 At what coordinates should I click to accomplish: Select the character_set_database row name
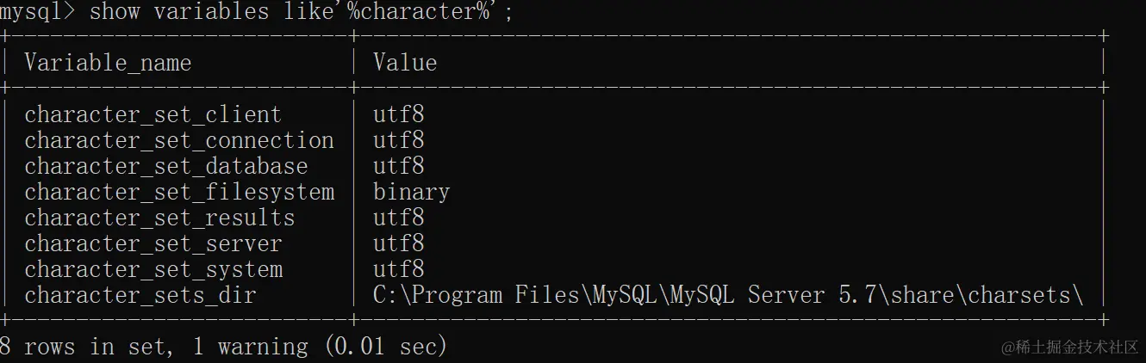point(165,166)
